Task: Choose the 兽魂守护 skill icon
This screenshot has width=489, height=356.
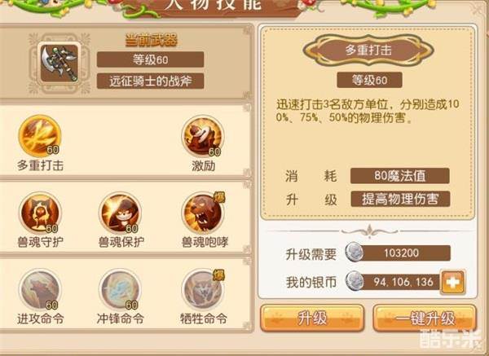Action: pyautogui.click(x=40, y=213)
